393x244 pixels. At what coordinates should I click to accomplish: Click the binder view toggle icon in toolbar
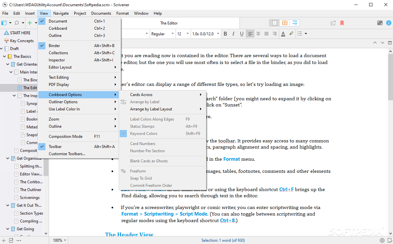4,23
